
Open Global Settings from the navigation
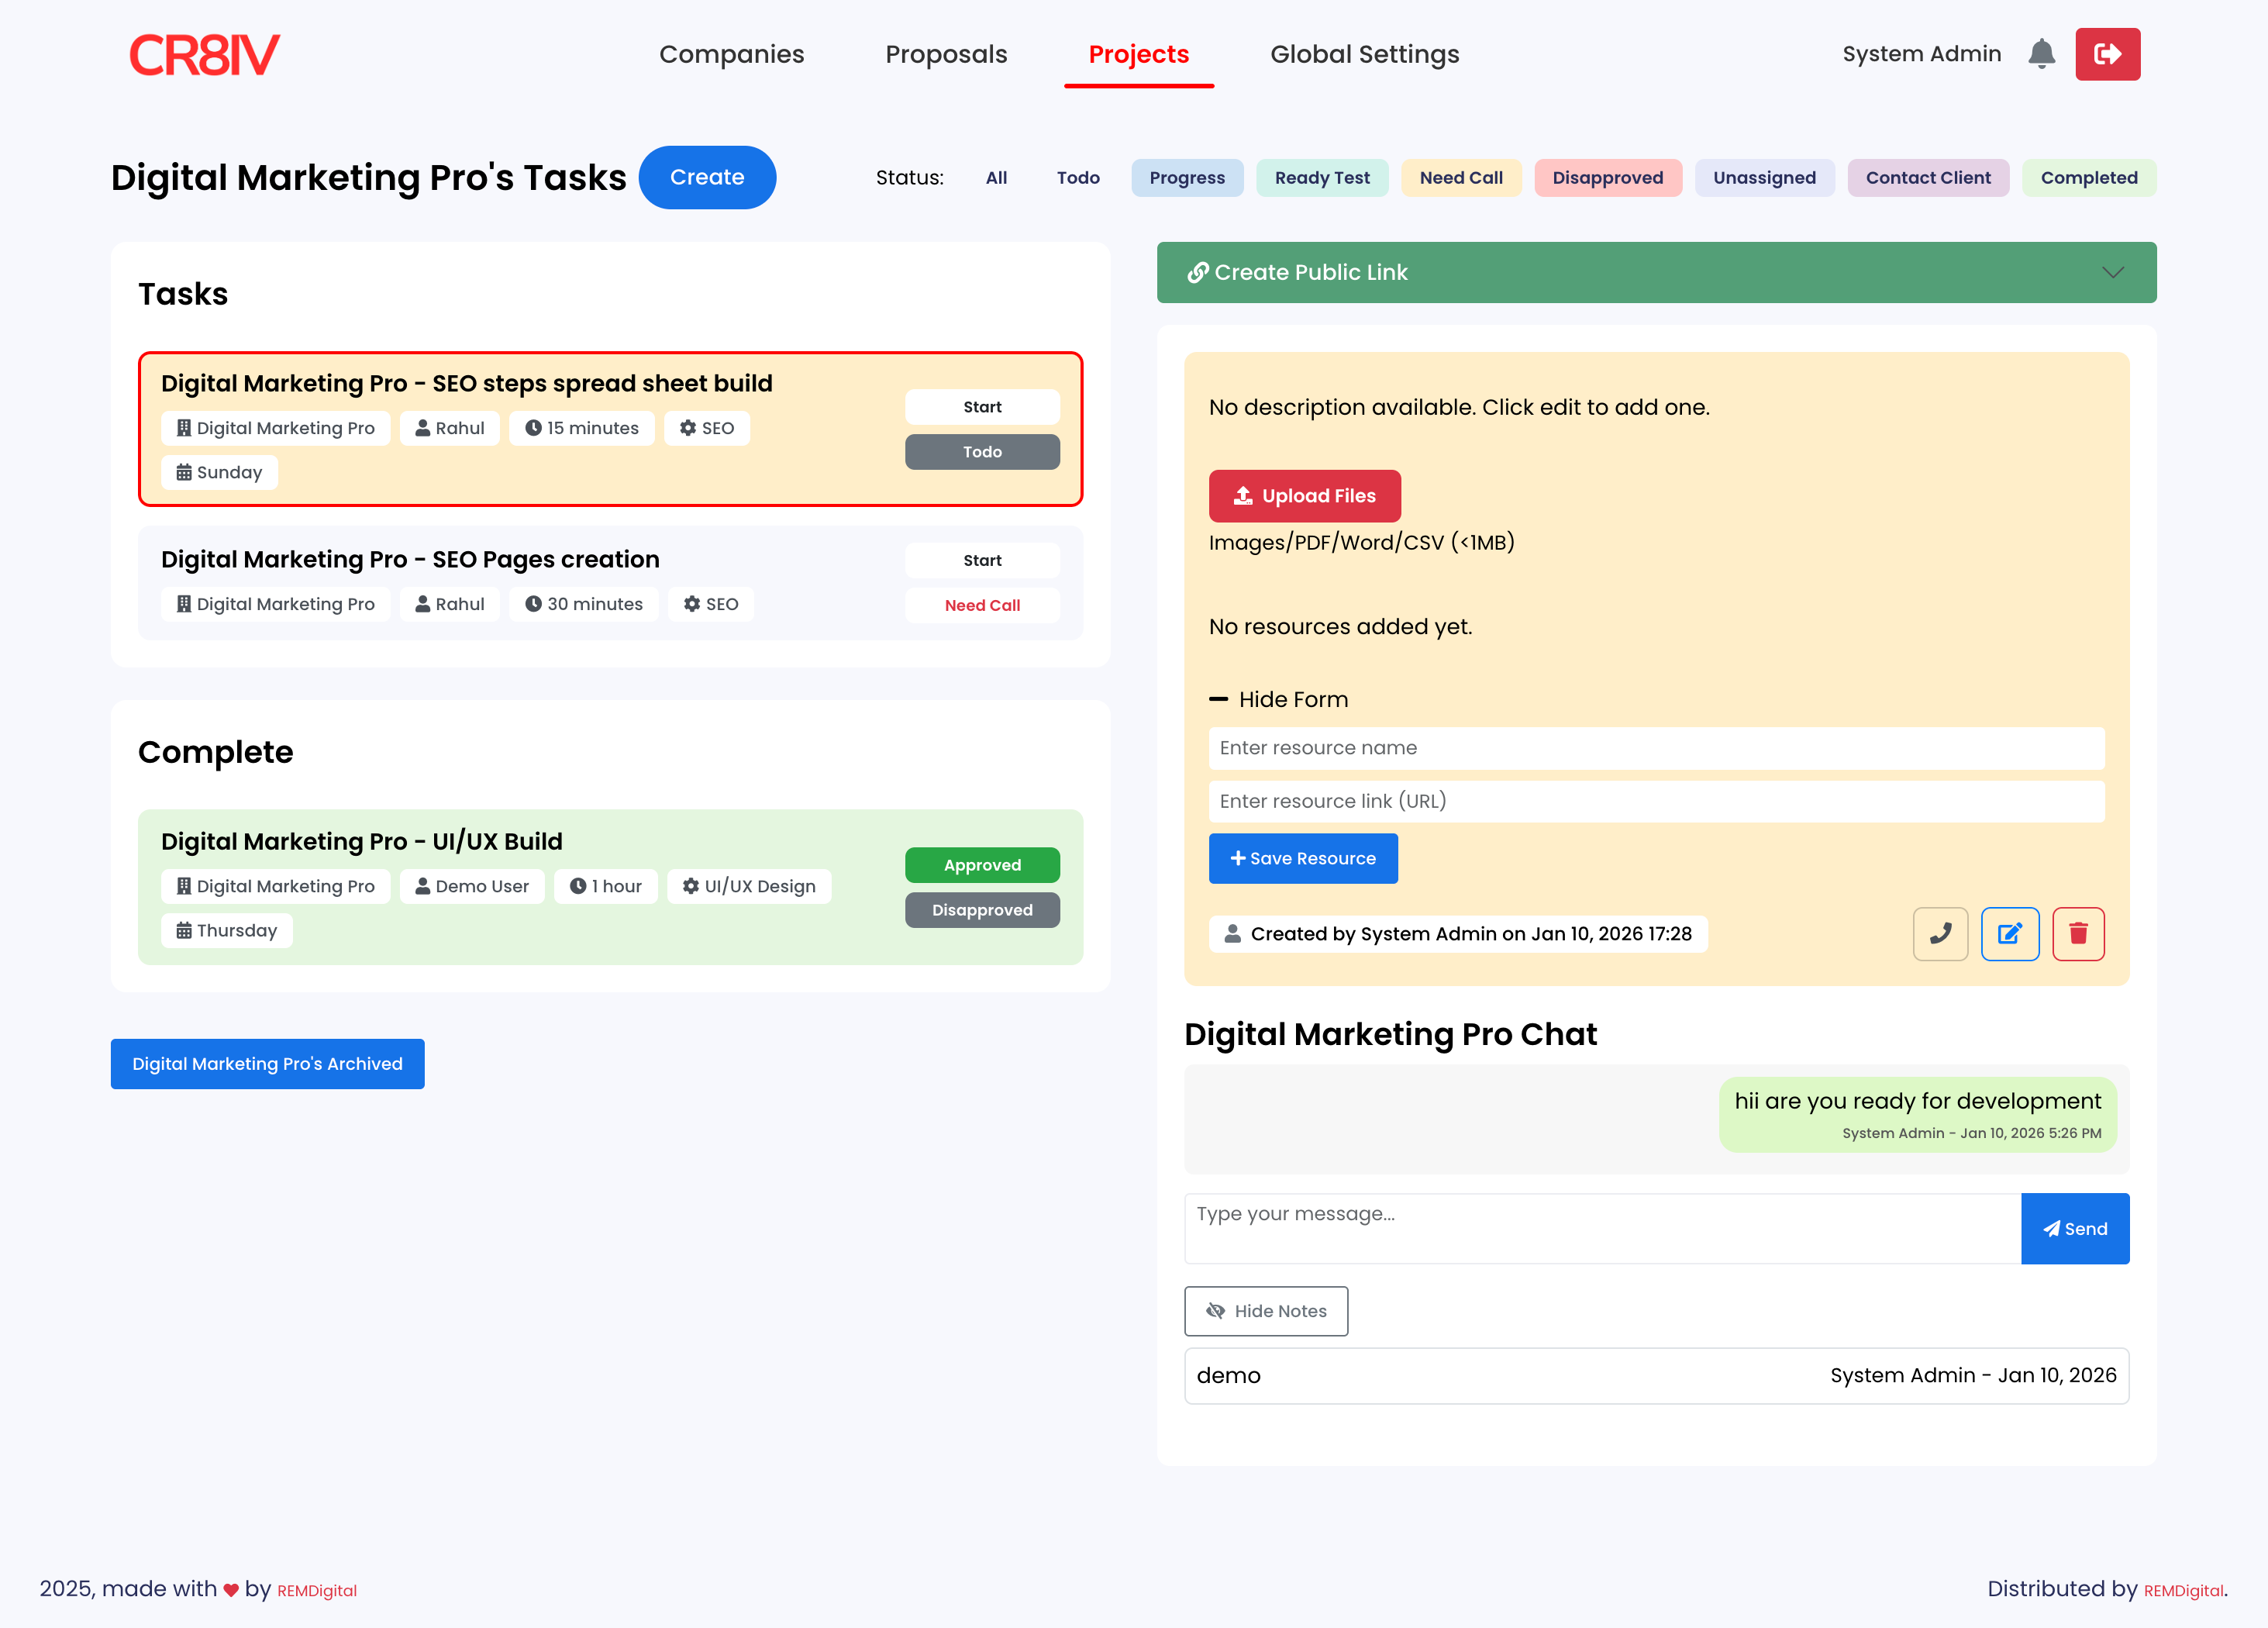tap(1364, 54)
